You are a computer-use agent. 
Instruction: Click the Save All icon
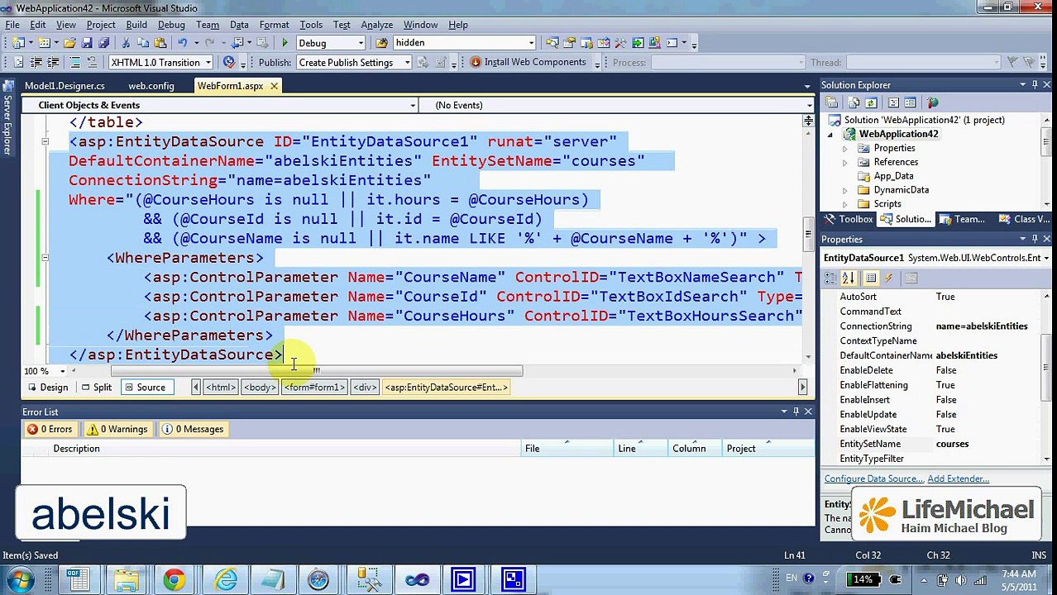(103, 43)
